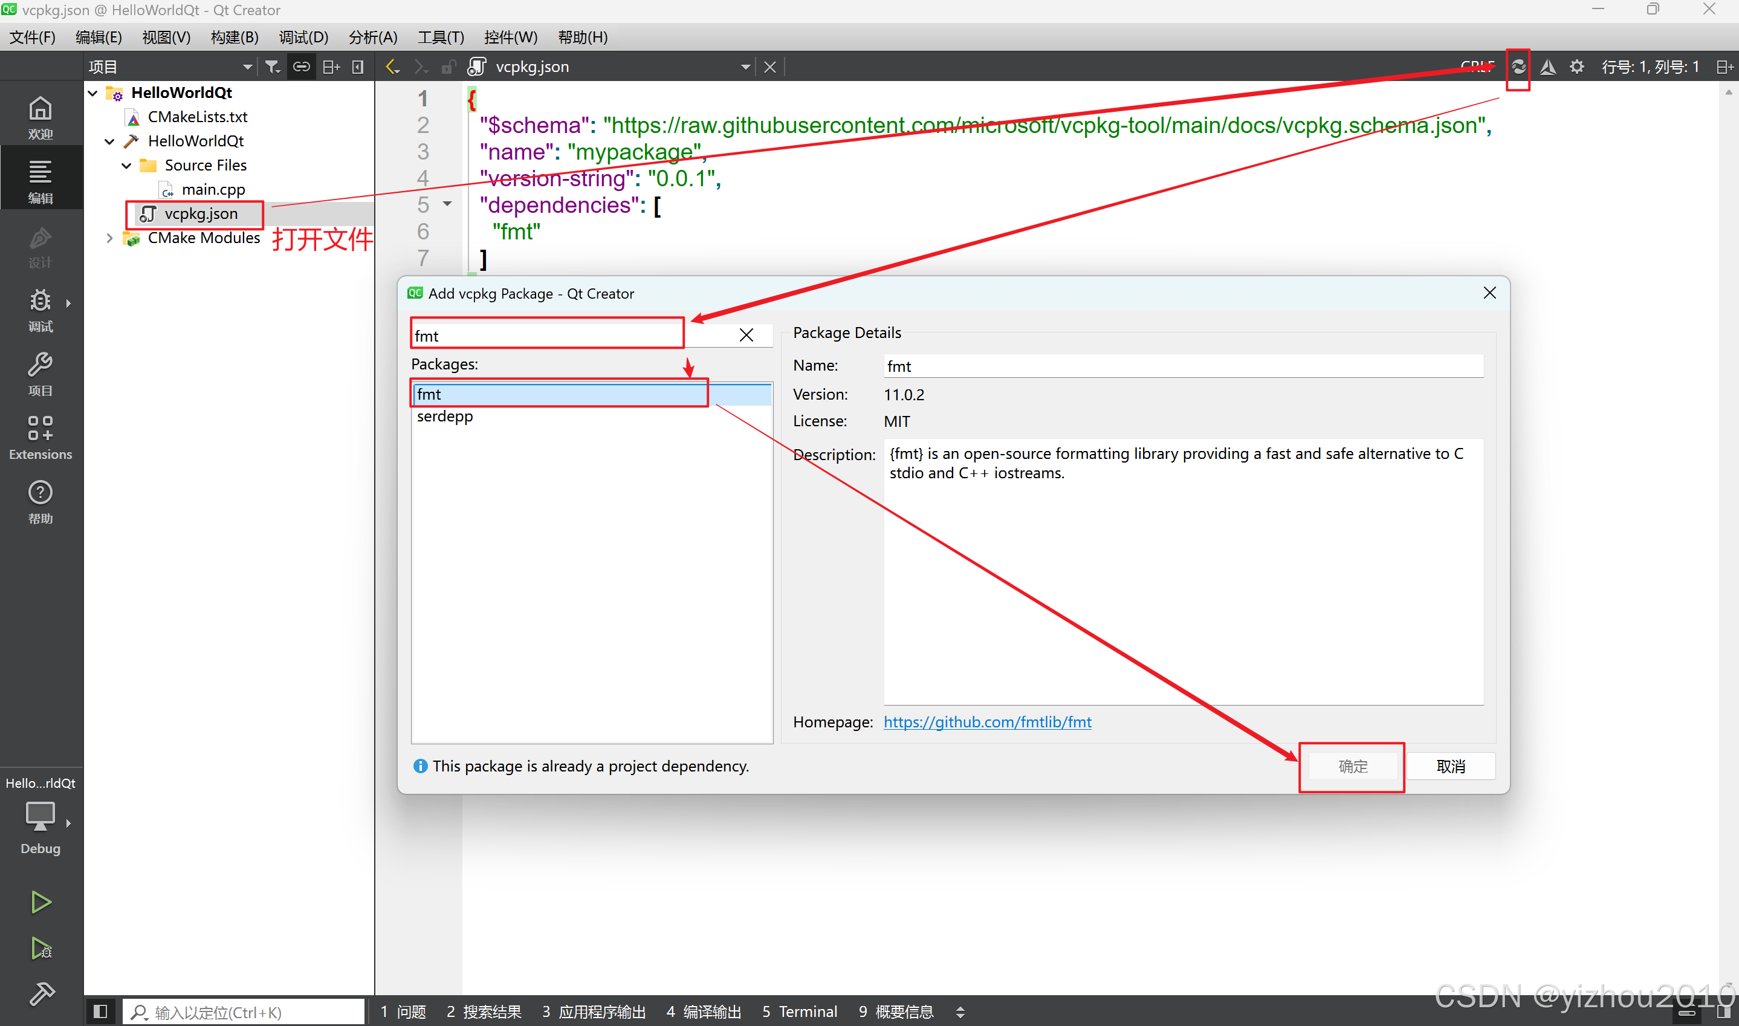Open the 3 应用程序输出 pane
The height and width of the screenshot is (1026, 1739).
click(594, 1011)
